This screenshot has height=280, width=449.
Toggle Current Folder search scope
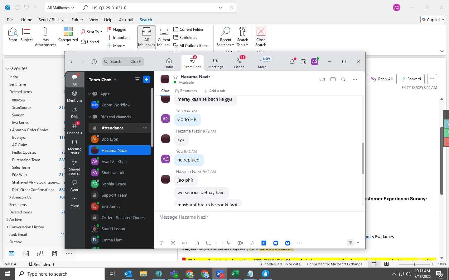click(x=188, y=30)
